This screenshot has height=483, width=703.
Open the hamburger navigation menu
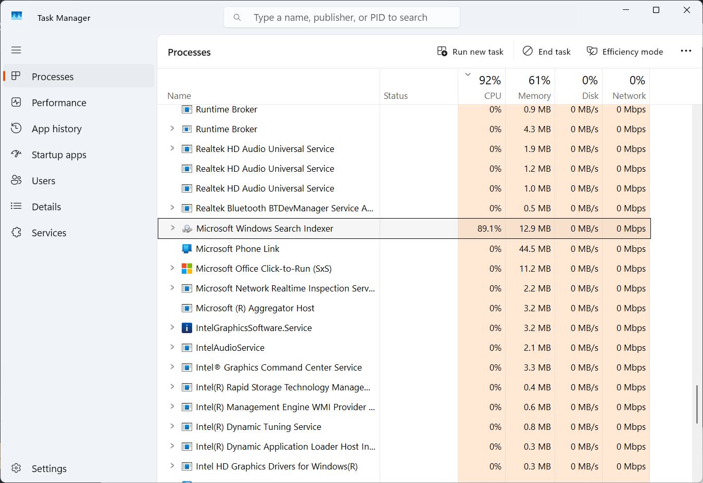tap(16, 50)
